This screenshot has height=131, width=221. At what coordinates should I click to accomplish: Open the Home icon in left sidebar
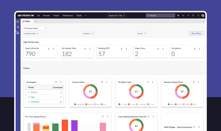[x=18, y=21]
